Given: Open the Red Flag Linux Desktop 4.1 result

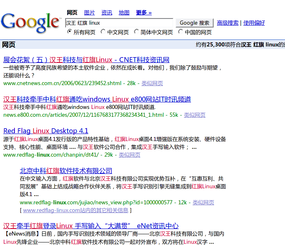Looking at the screenshot, I should point(46,131).
